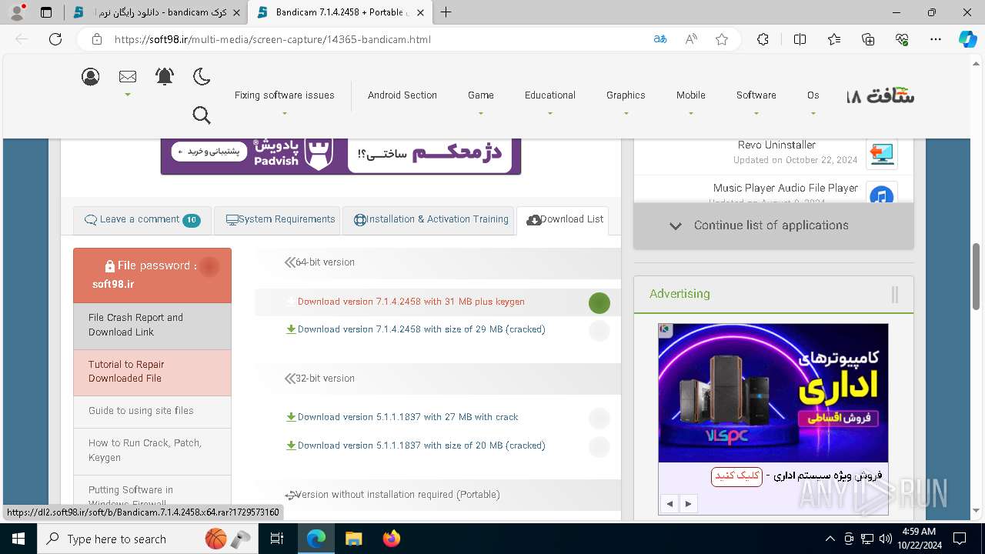This screenshot has width=985, height=554.
Task: Open Installation & Activation Training tab
Action: point(429,220)
